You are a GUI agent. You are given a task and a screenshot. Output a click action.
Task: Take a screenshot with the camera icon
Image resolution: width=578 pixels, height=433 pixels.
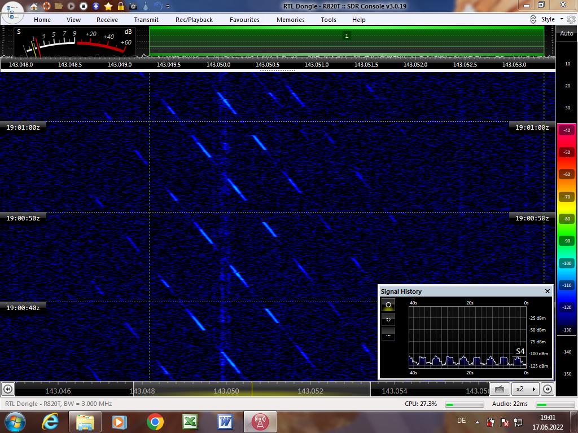[133, 6]
